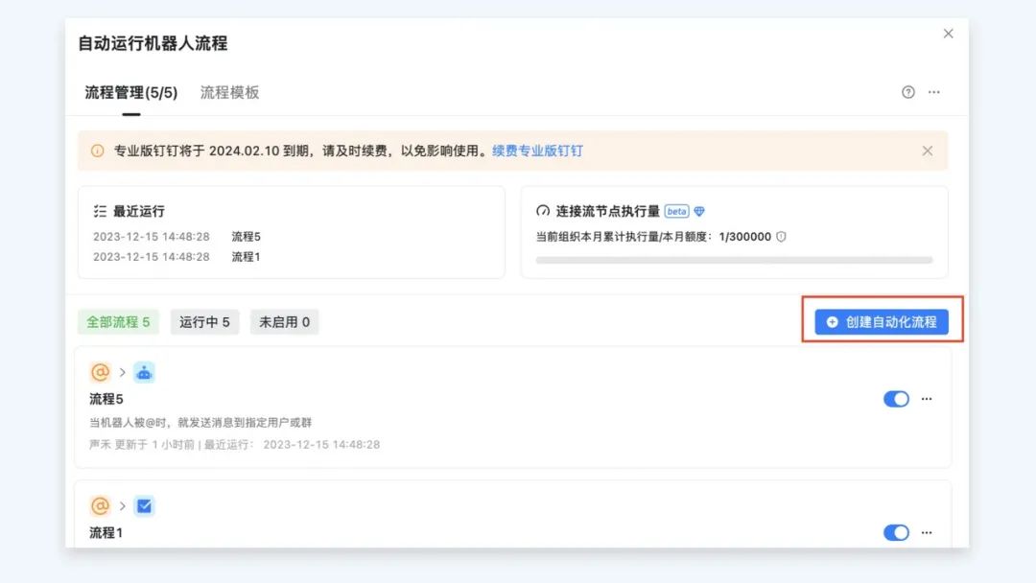Open the more options menu beside the help icon
This screenshot has height=583, width=1036.
pos(933,92)
